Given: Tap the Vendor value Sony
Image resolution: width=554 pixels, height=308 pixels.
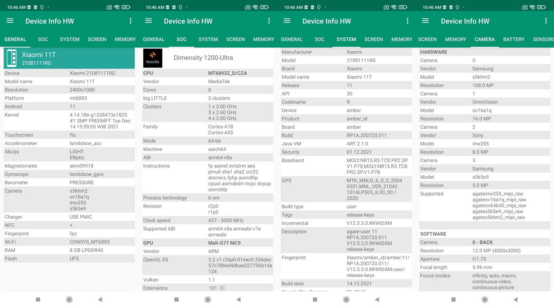Looking at the screenshot, I should (478, 136).
